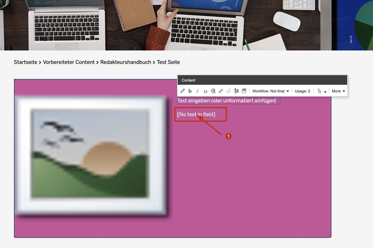The width and height of the screenshot is (373, 248).
Task: Click the two people personalization icon
Action: click(236, 91)
